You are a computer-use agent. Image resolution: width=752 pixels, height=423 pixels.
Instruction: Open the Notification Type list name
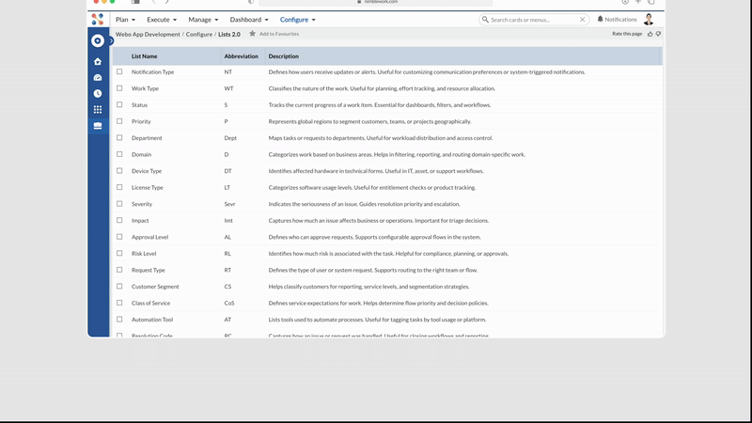[x=152, y=72]
